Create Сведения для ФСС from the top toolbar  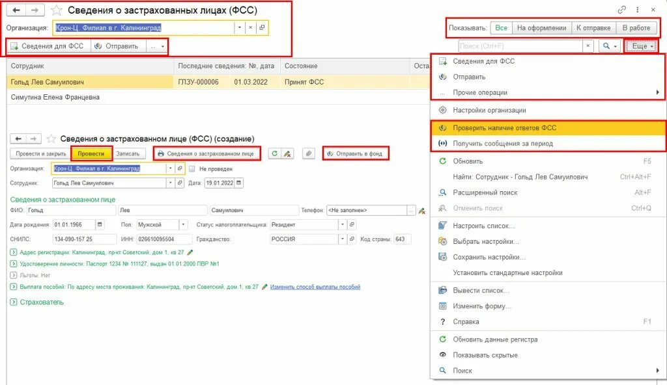[x=48, y=46]
